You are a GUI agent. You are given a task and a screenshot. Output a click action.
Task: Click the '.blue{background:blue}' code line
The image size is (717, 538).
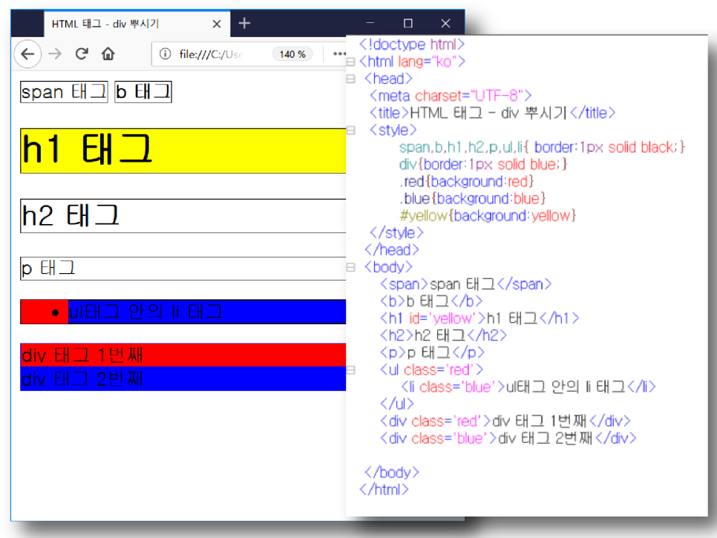[473, 199]
